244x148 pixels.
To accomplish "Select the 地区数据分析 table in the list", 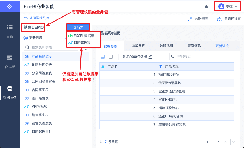I will (x=42, y=65).
